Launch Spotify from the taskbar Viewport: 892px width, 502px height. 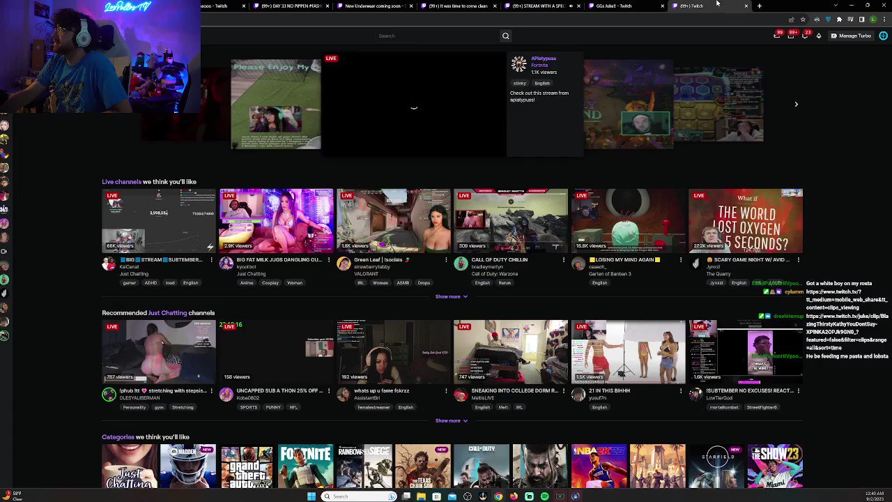(544, 496)
